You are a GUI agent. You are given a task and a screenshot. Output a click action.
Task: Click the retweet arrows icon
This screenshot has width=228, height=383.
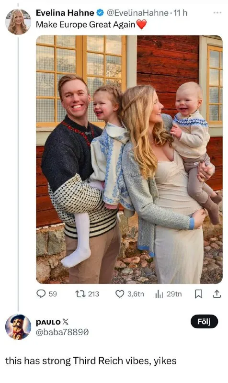click(x=80, y=293)
